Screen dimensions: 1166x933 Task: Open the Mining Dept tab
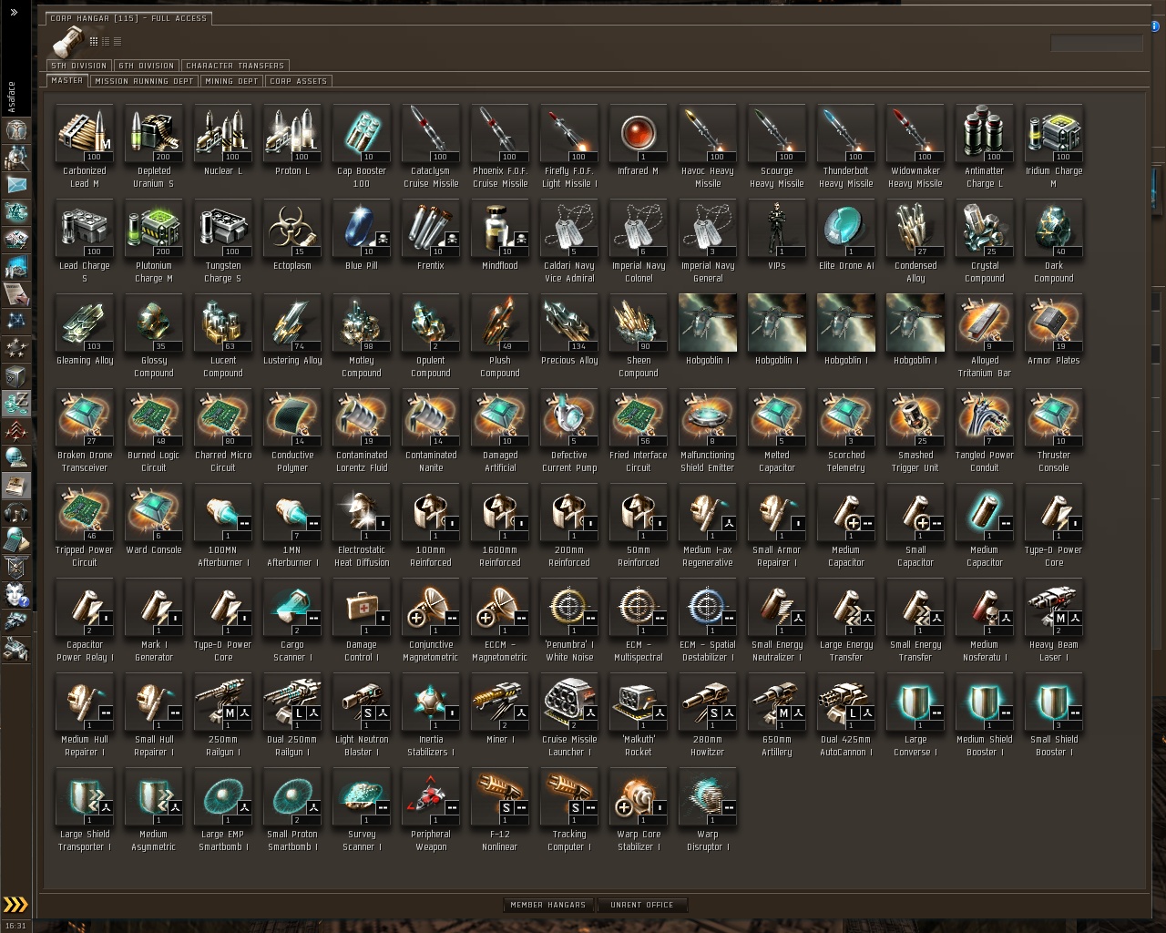(x=231, y=81)
